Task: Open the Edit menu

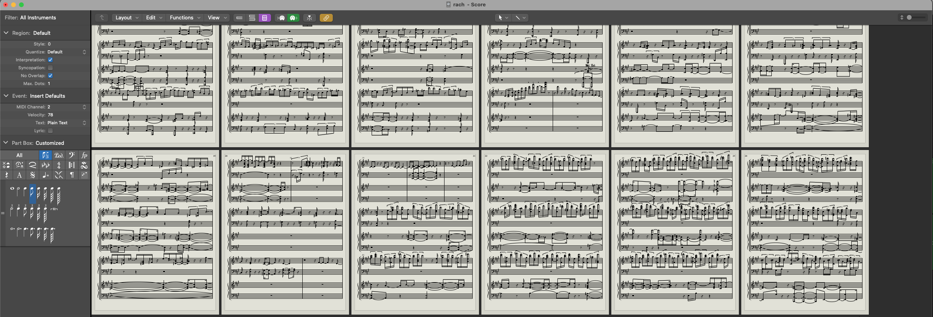Action: tap(154, 18)
